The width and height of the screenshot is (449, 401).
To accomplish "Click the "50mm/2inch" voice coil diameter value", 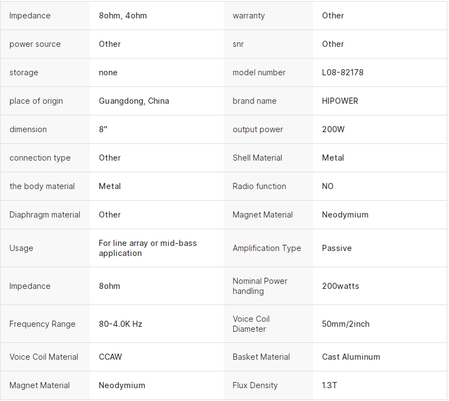I will [345, 324].
